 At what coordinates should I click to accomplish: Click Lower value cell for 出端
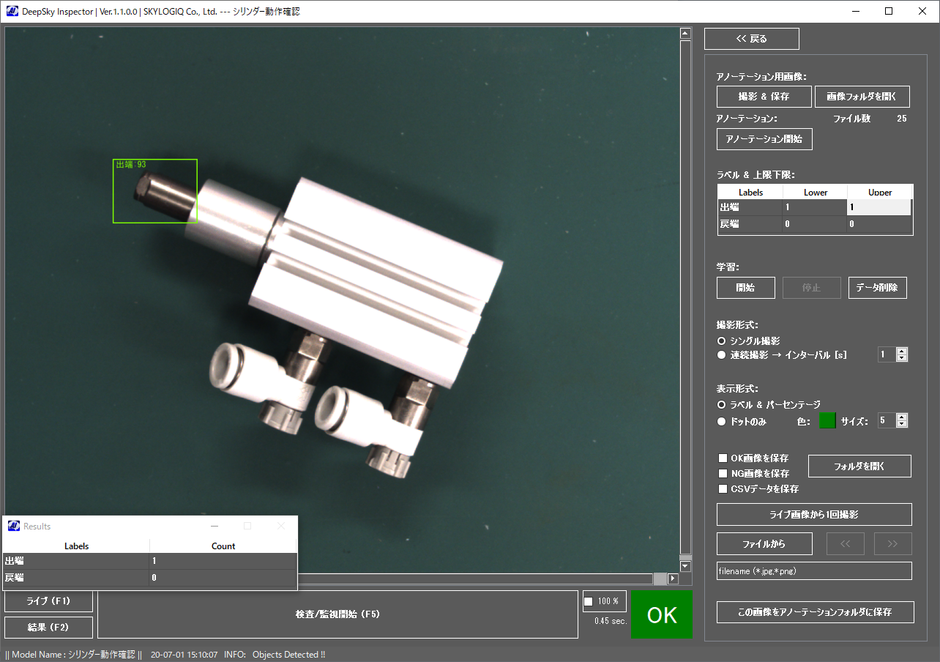pyautogui.click(x=816, y=208)
